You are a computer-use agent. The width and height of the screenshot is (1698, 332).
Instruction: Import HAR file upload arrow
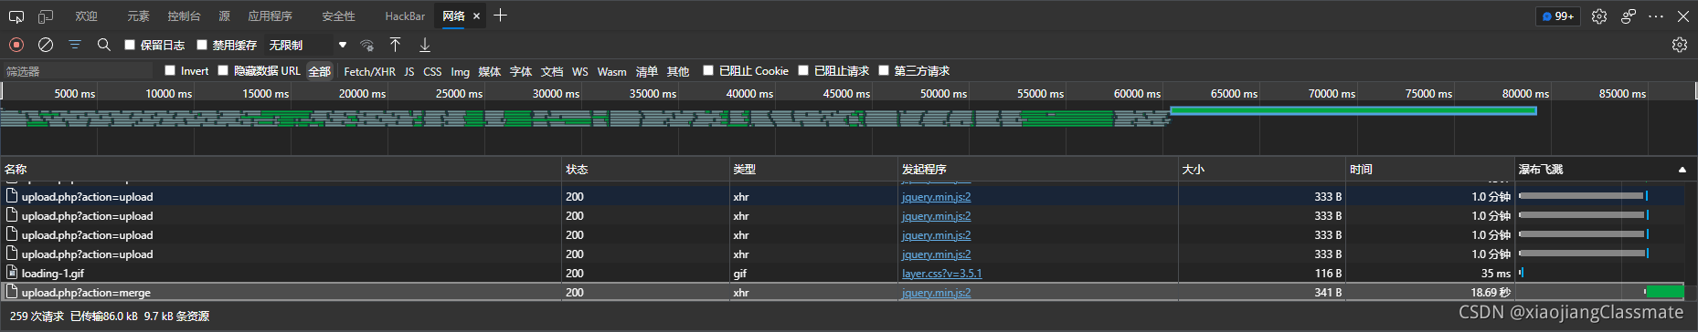tap(396, 45)
